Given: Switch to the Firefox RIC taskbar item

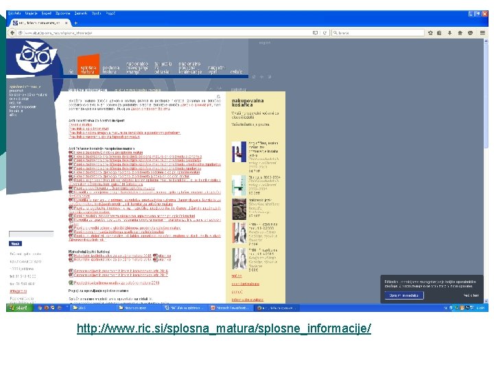Looking at the screenshot, I should [277, 308].
